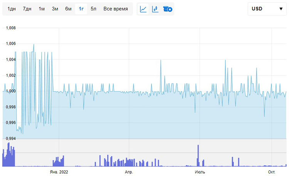Click the 1,000 price axis label
The width and height of the screenshot is (289, 176).
(11, 91)
